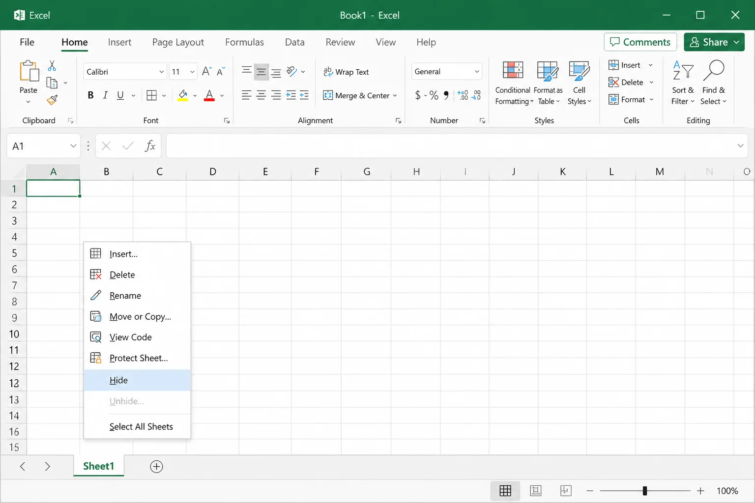This screenshot has height=503, width=755.
Task: Select Protect Sheet... menu entry
Action: pyautogui.click(x=137, y=358)
